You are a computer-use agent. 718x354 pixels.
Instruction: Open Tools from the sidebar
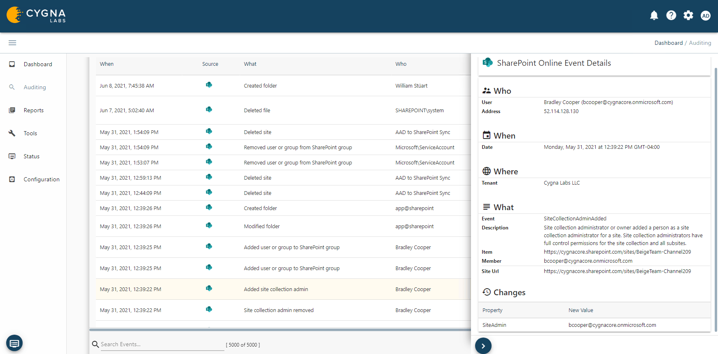30,133
